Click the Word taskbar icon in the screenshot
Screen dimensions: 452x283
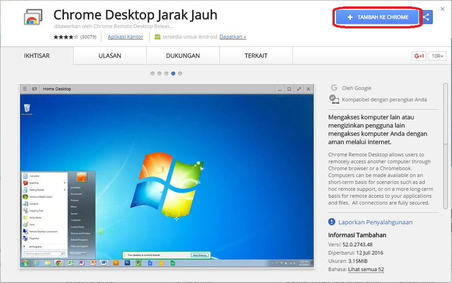[104, 263]
